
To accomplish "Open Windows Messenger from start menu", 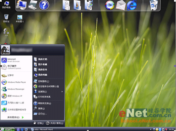I will pyautogui.click(x=16, y=89).
